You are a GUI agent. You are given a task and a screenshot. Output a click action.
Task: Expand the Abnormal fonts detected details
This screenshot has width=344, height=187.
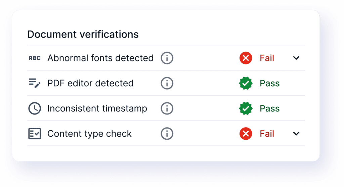point(296,58)
